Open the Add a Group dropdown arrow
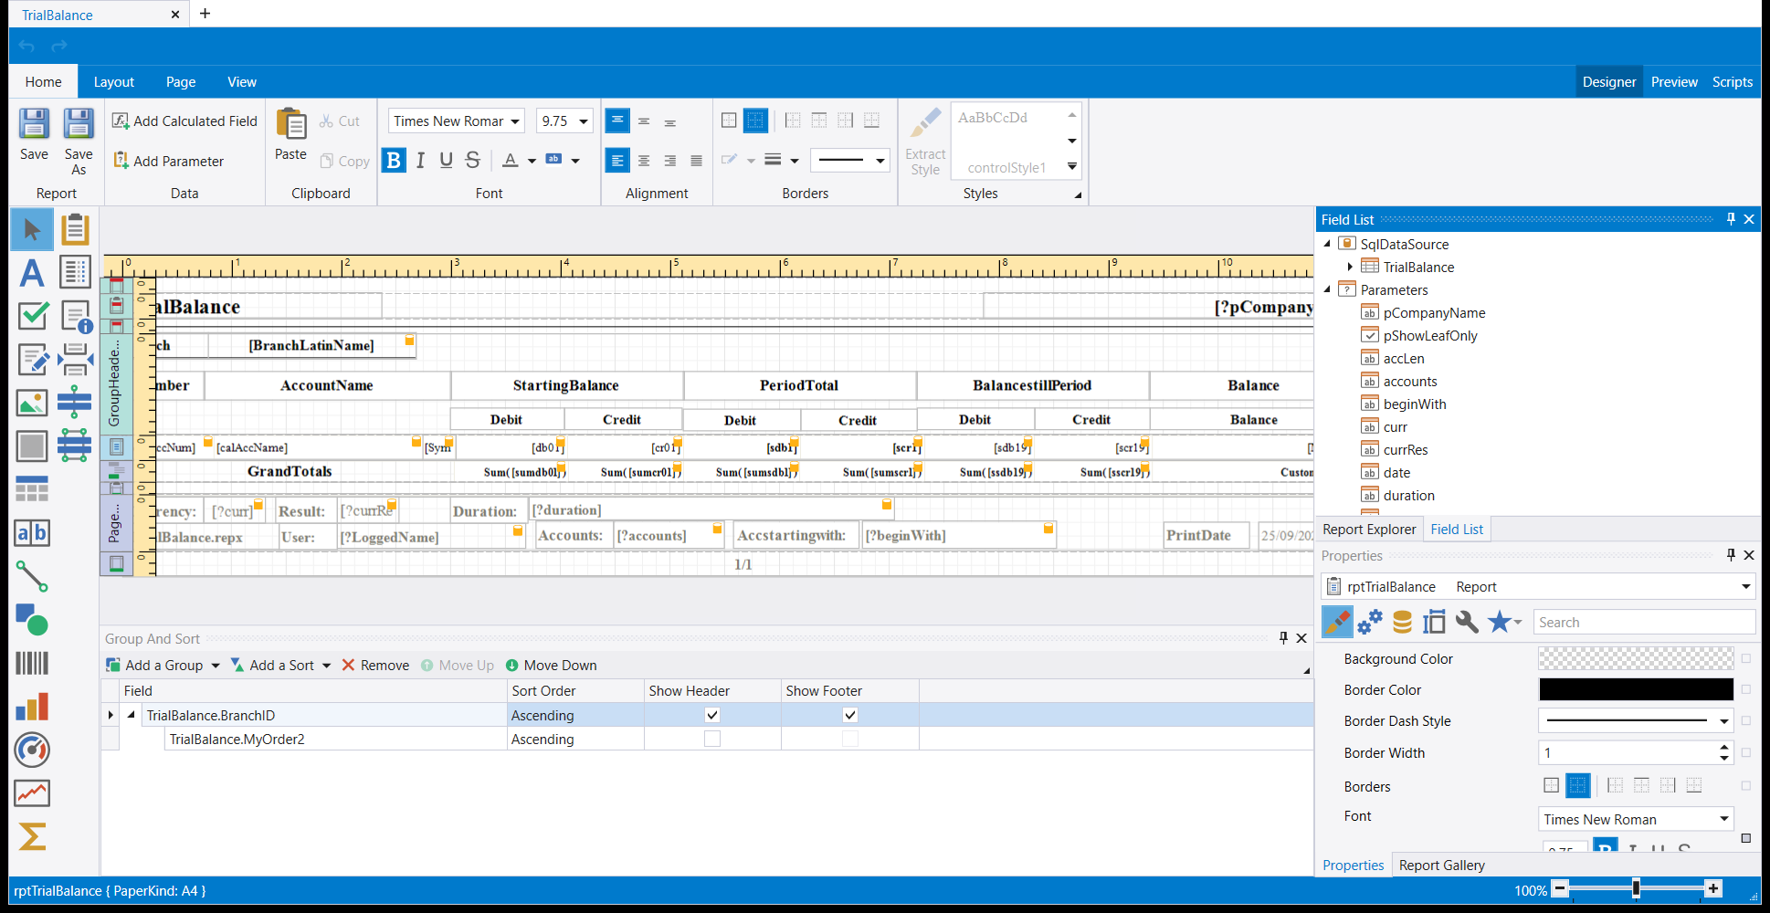The image size is (1770, 913). coord(216,666)
